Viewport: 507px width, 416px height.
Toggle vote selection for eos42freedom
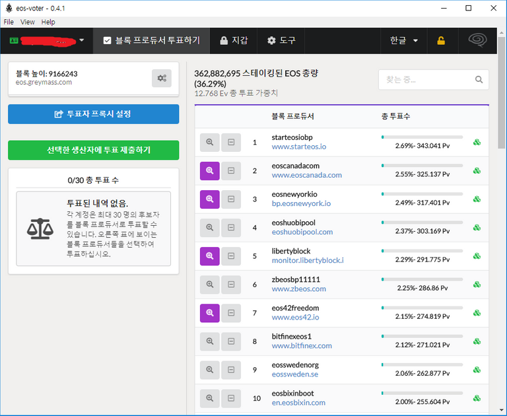[x=231, y=313]
